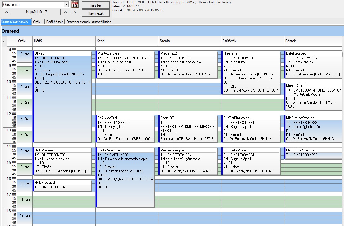The height and width of the screenshot is (226, 344).
Task: Select the Magfizika class on Thursday
Action: pos(251,72)
